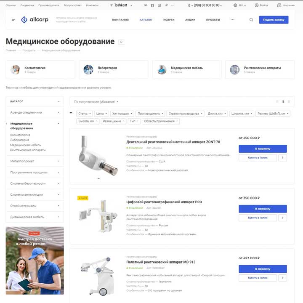This screenshot has width=303, height=303.
Task: Add ZONT-70 dental X-ray to cart
Action: pyautogui.click(x=263, y=149)
